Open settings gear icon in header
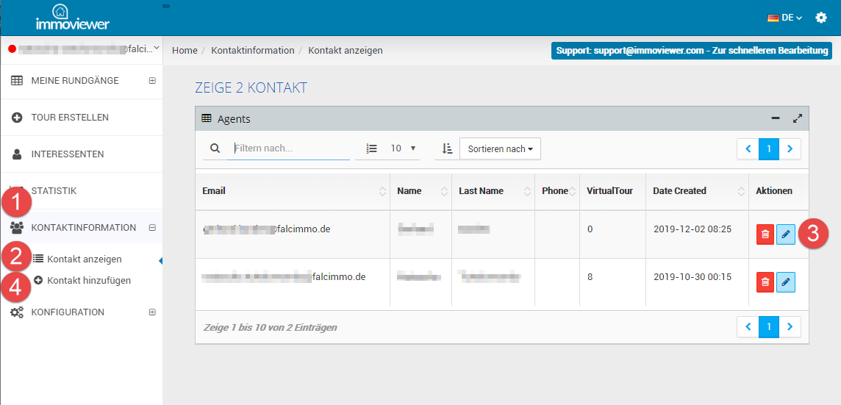The image size is (841, 405). (x=821, y=18)
